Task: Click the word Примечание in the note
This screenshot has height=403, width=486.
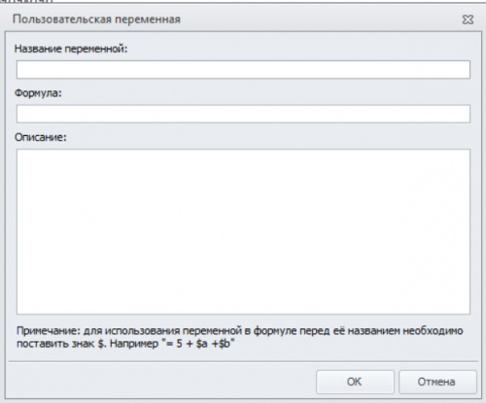Action: 48,331
